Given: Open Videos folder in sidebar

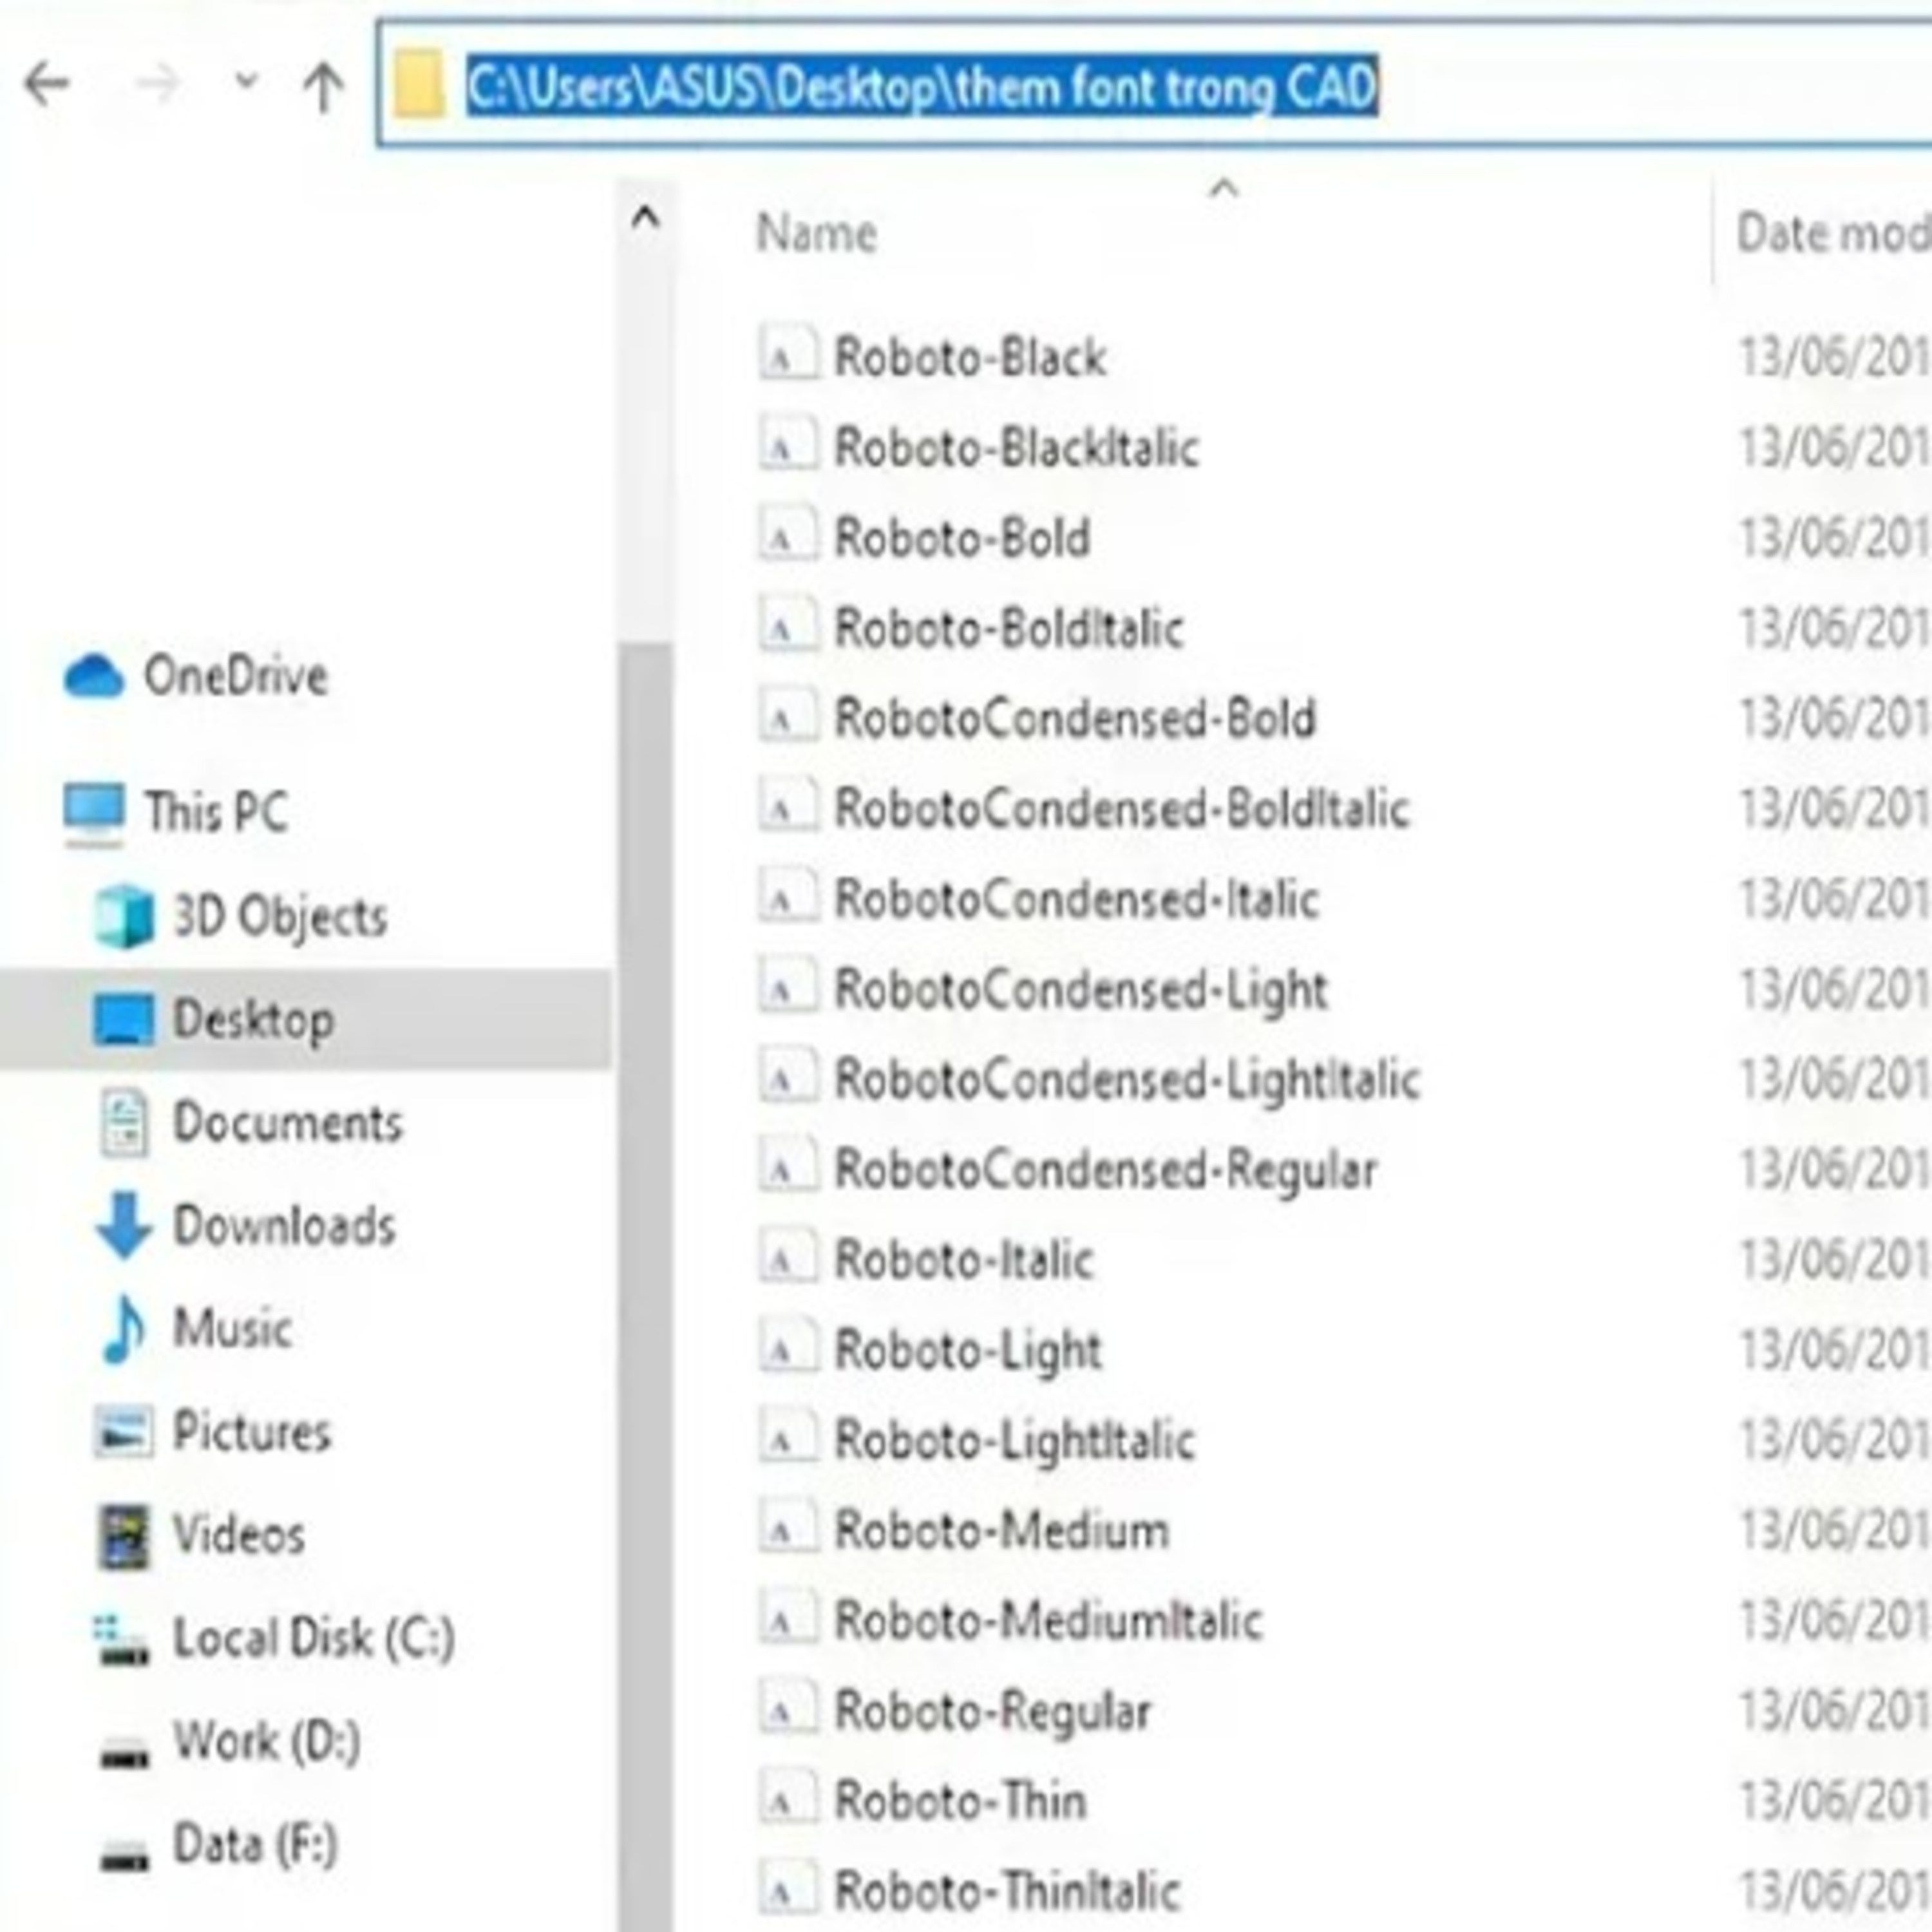Looking at the screenshot, I should [x=238, y=1534].
